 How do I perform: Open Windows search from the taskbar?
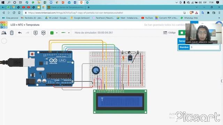pos(9,2)
